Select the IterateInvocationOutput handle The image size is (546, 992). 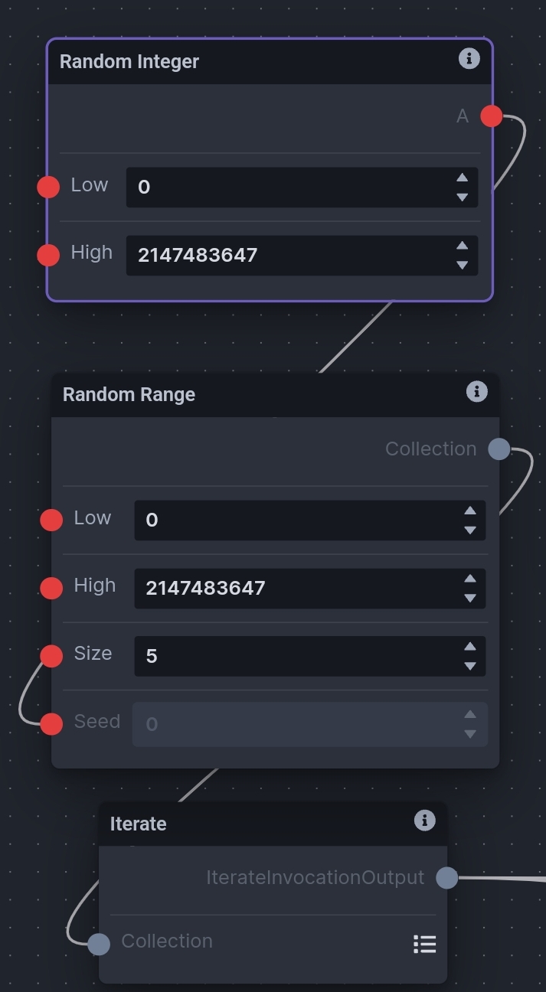pyautogui.click(x=446, y=878)
